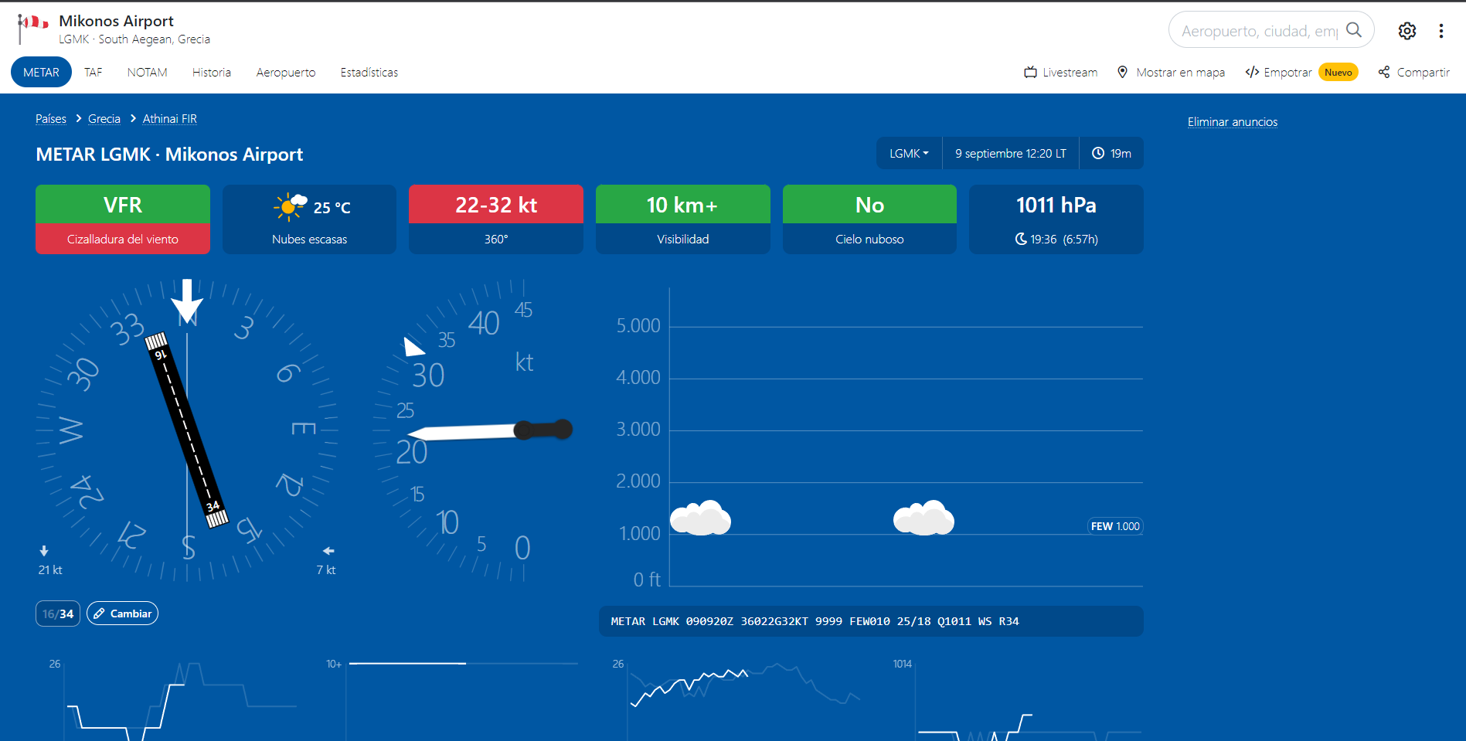Click the share nodes icon
Screen dimensions: 1466x741
pos(1383,72)
